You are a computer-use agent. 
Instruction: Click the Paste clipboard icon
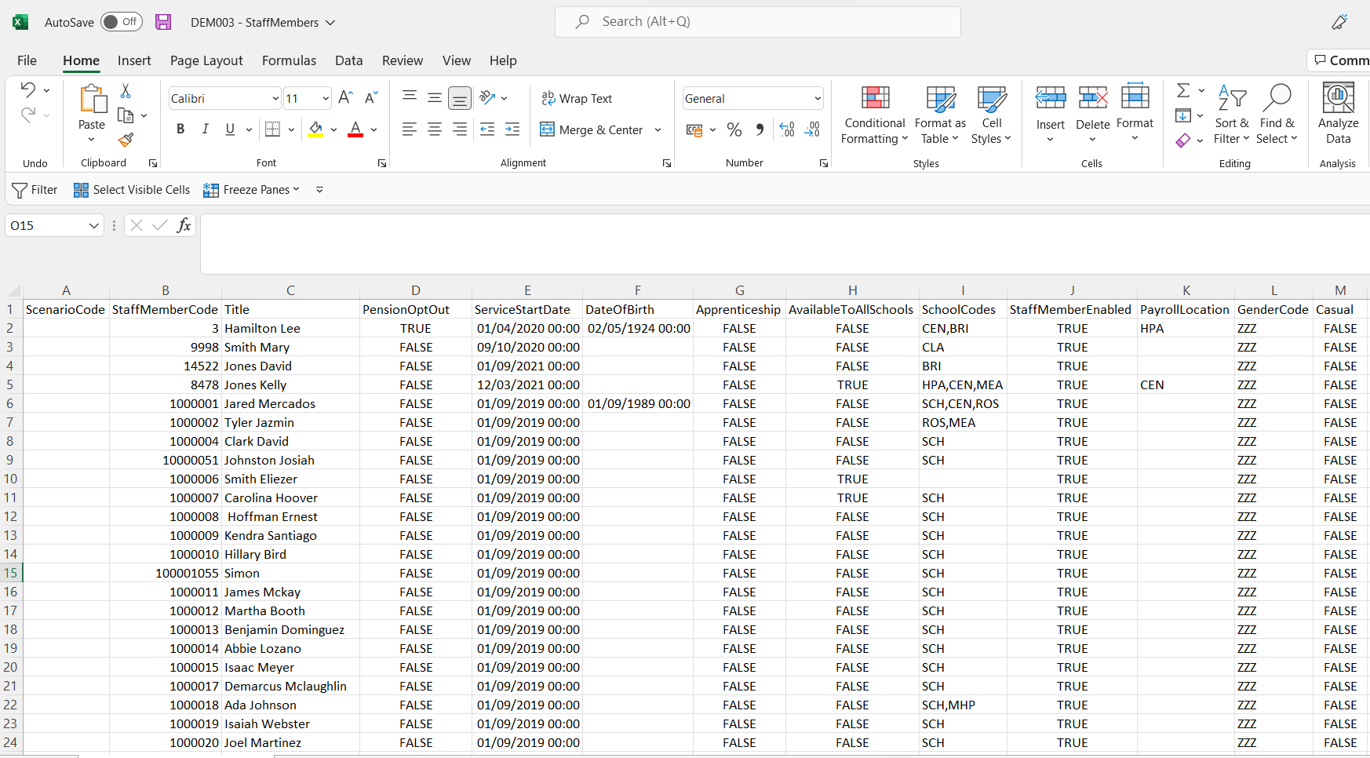tap(92, 100)
